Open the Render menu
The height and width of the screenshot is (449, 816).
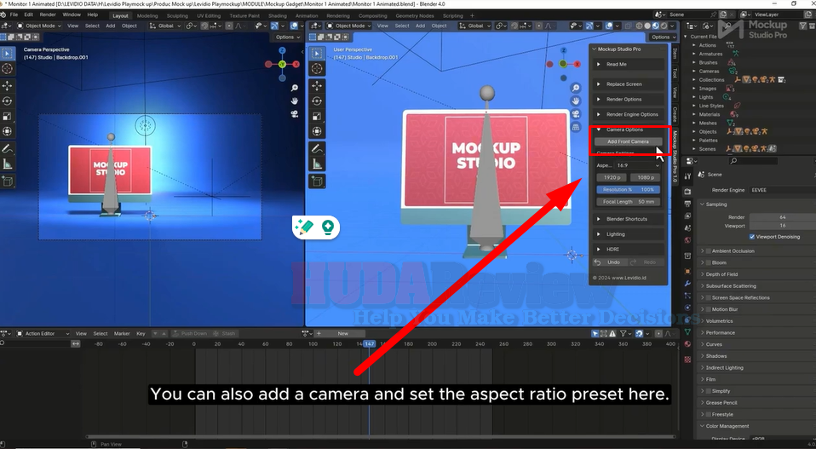[x=48, y=14]
